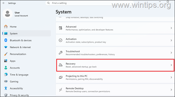Click the back arrow in Settings header

click(x=4, y=3)
